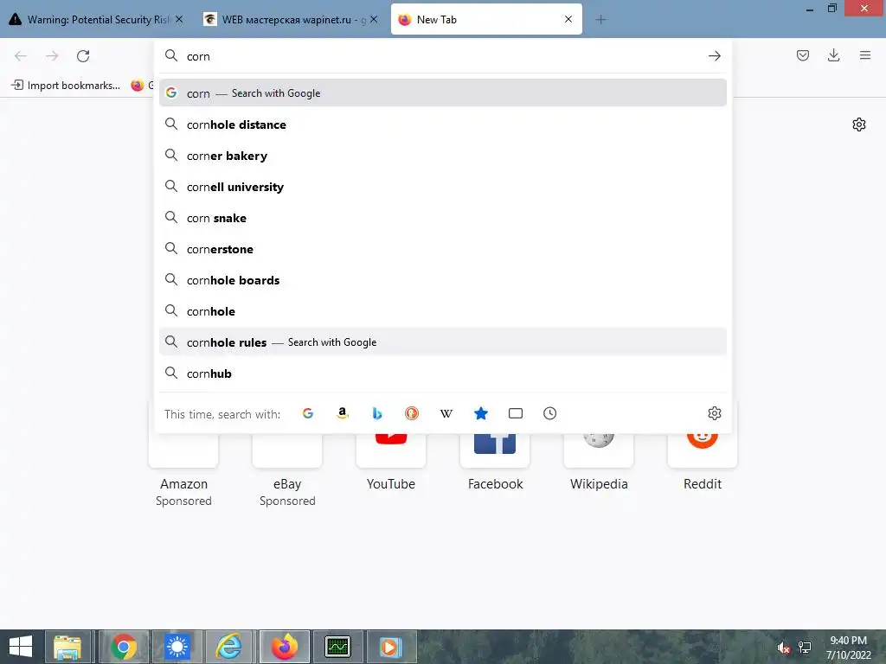Open the Firefox hamburger menu

pos(865,55)
